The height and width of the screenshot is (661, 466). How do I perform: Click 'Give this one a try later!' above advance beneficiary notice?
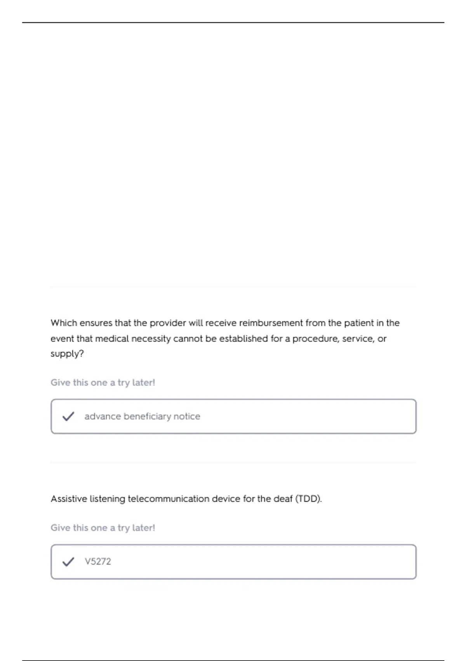point(103,383)
